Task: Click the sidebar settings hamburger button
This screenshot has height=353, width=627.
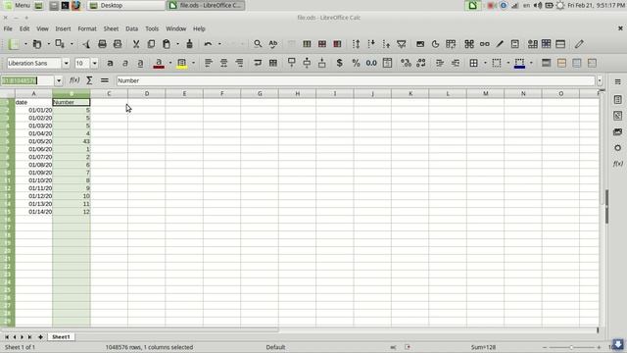Action: (617, 81)
